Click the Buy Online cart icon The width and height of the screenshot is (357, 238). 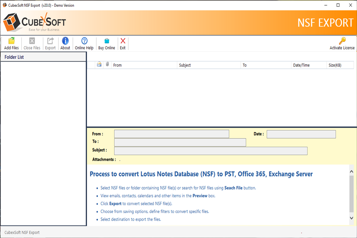tap(107, 41)
